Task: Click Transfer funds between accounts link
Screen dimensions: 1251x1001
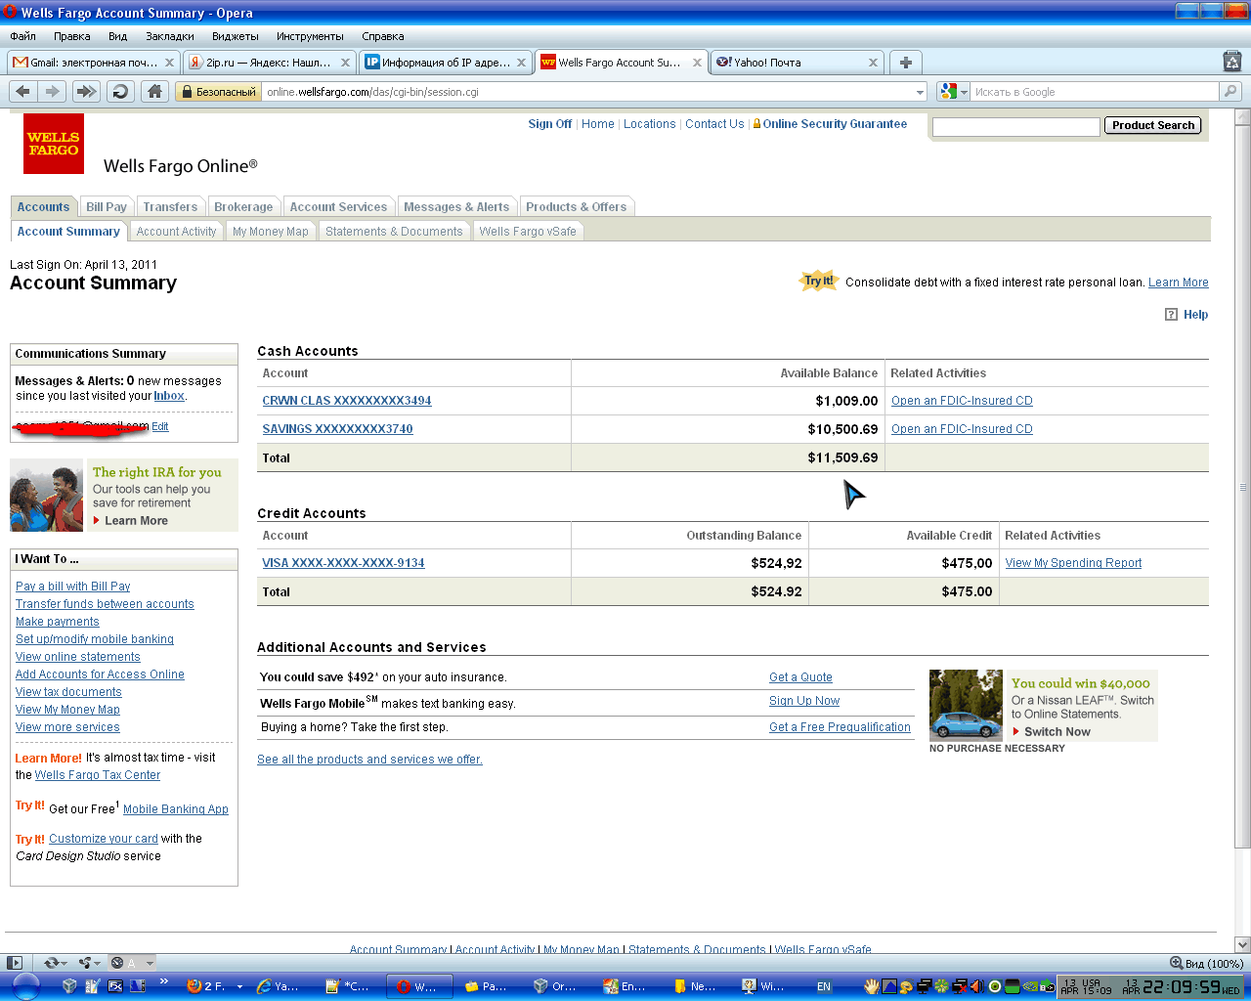Action: coord(105,604)
